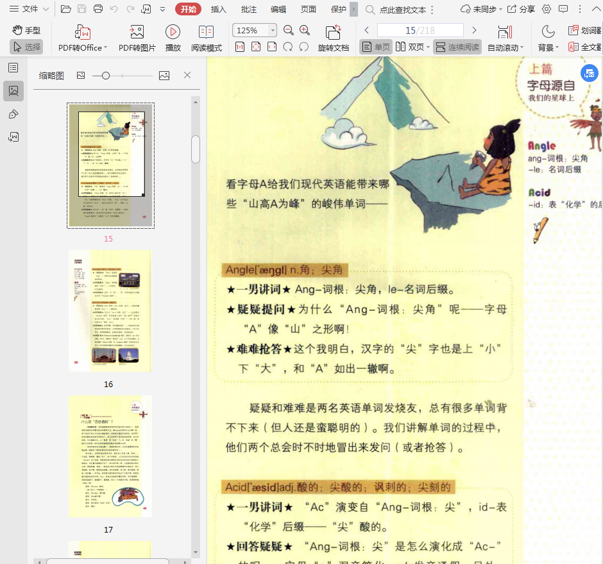Open the 保护 tab

click(338, 9)
